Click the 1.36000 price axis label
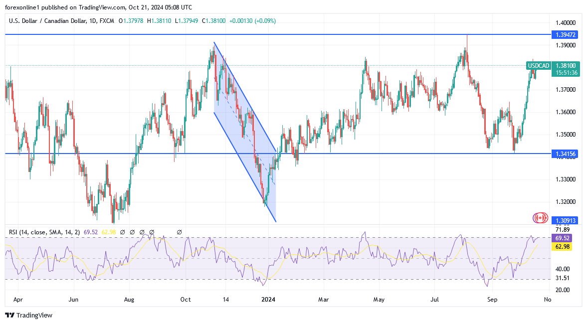The height and width of the screenshot is (324, 587). click(566, 112)
